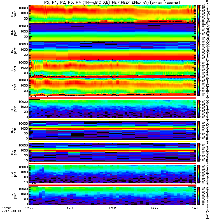Select the 'thc peef' panel label

tap(14, 51)
